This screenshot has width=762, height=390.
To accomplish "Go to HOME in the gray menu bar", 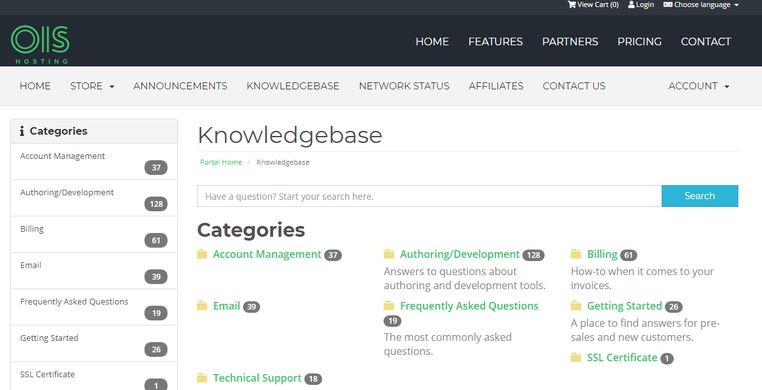I will [35, 86].
